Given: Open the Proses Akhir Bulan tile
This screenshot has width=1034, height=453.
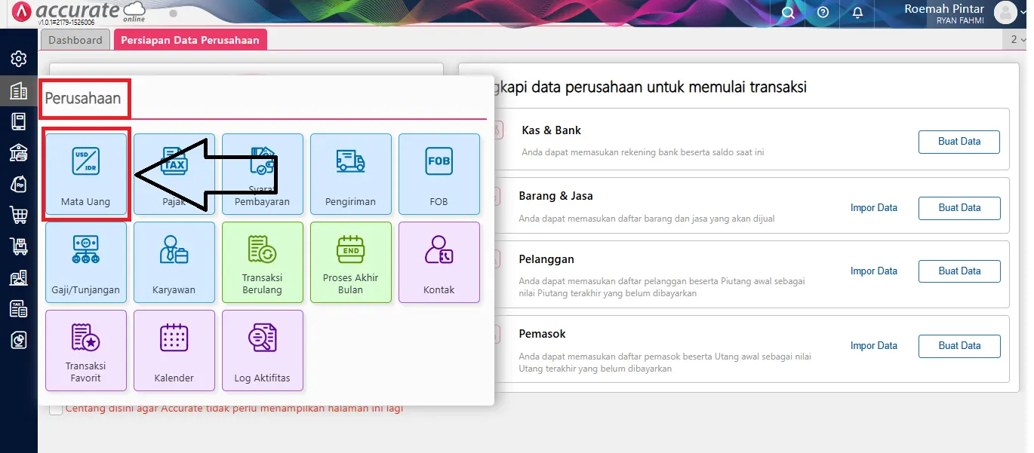Looking at the screenshot, I should (x=351, y=262).
